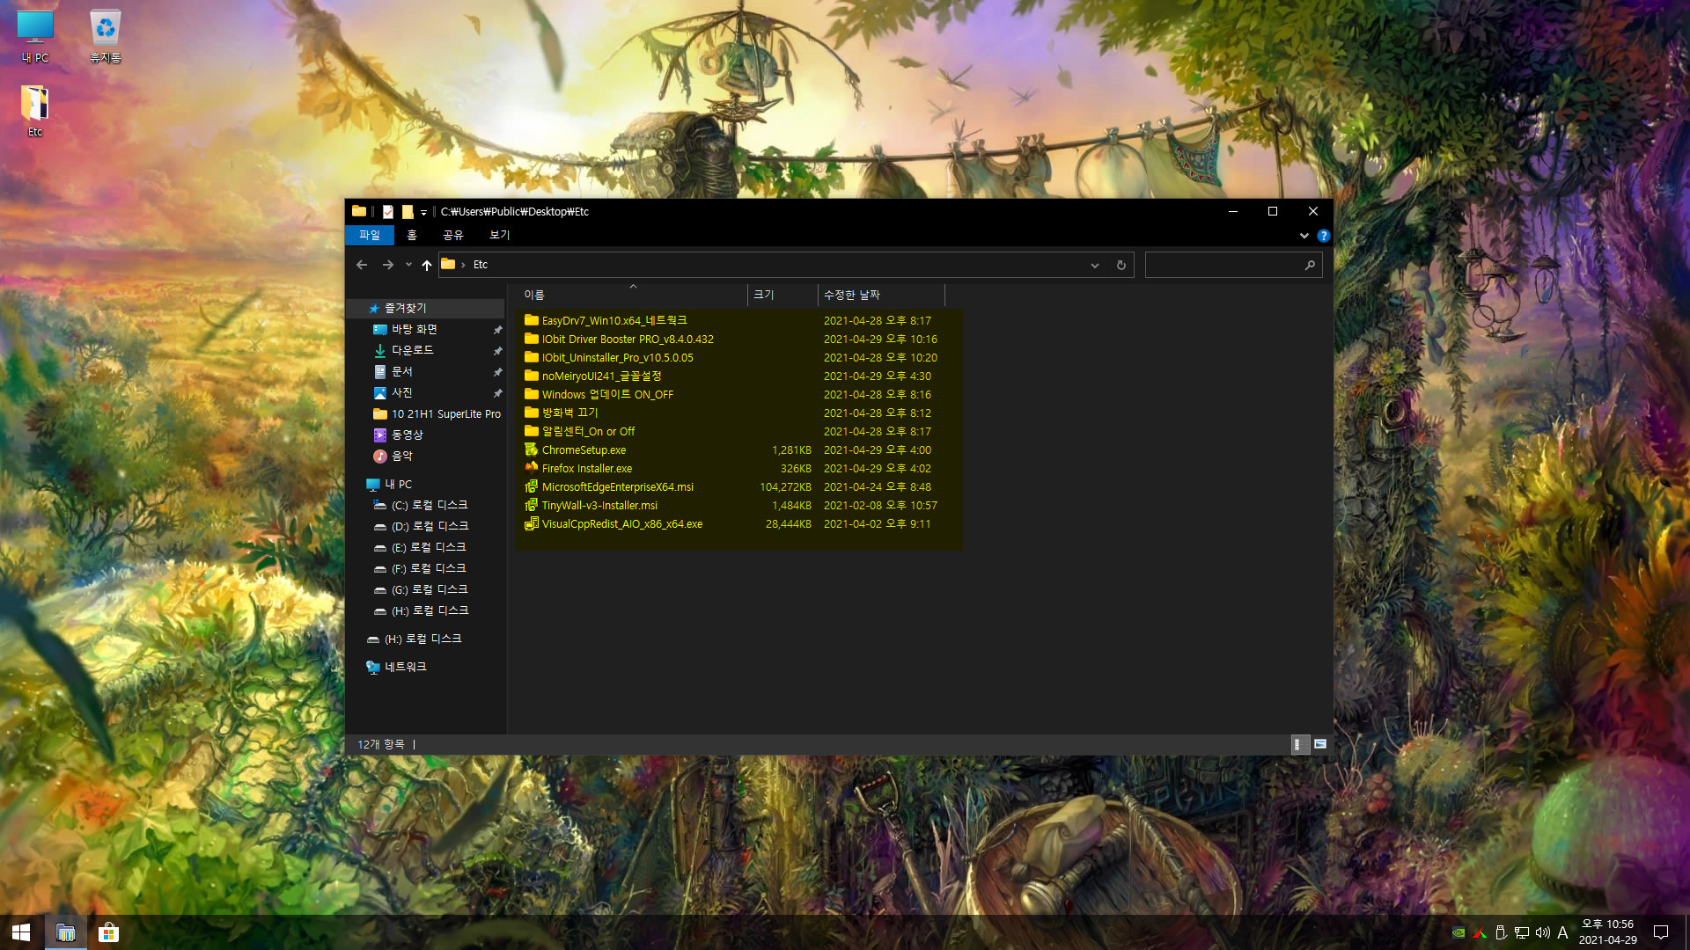1690x950 pixels.
Task: Select 동영상 in navigation pane
Action: click(408, 435)
